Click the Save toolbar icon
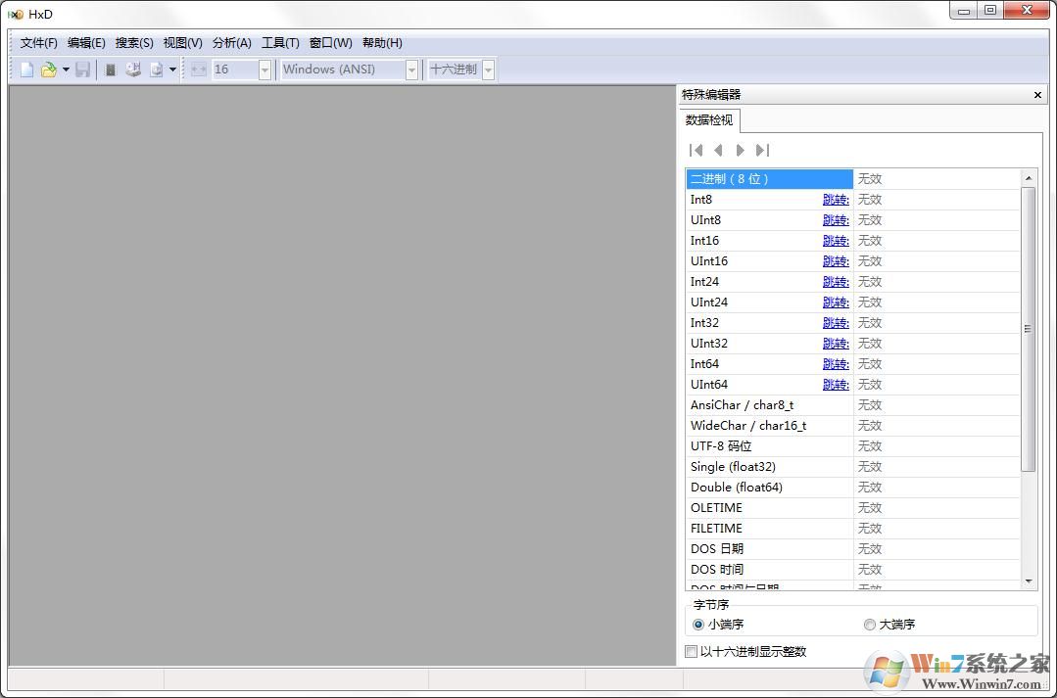The width and height of the screenshot is (1057, 698). (x=82, y=69)
